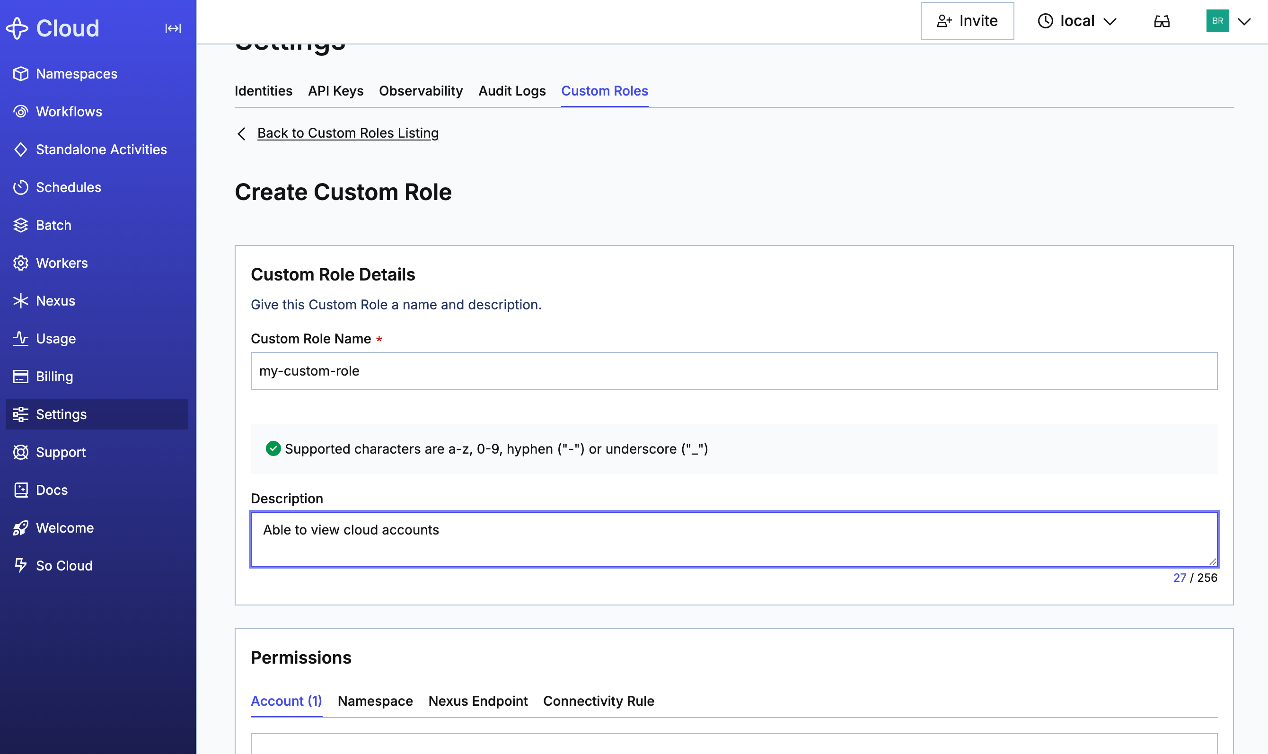Click the Batch layers icon

(21, 225)
